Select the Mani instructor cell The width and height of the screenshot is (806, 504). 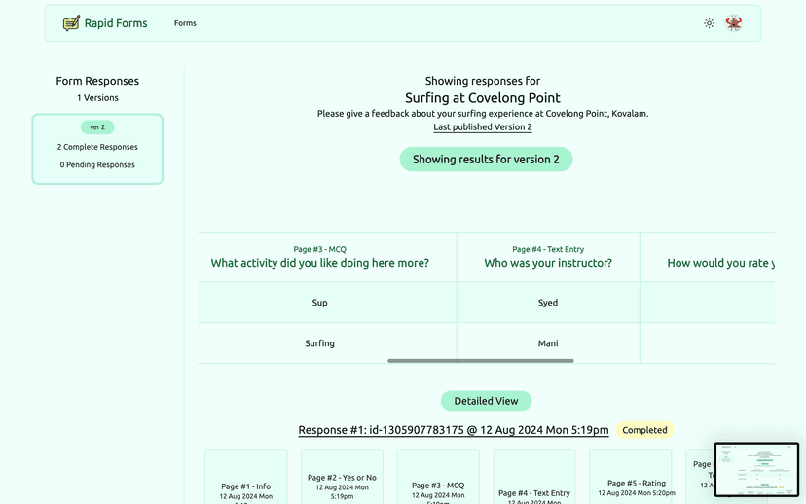click(x=548, y=343)
